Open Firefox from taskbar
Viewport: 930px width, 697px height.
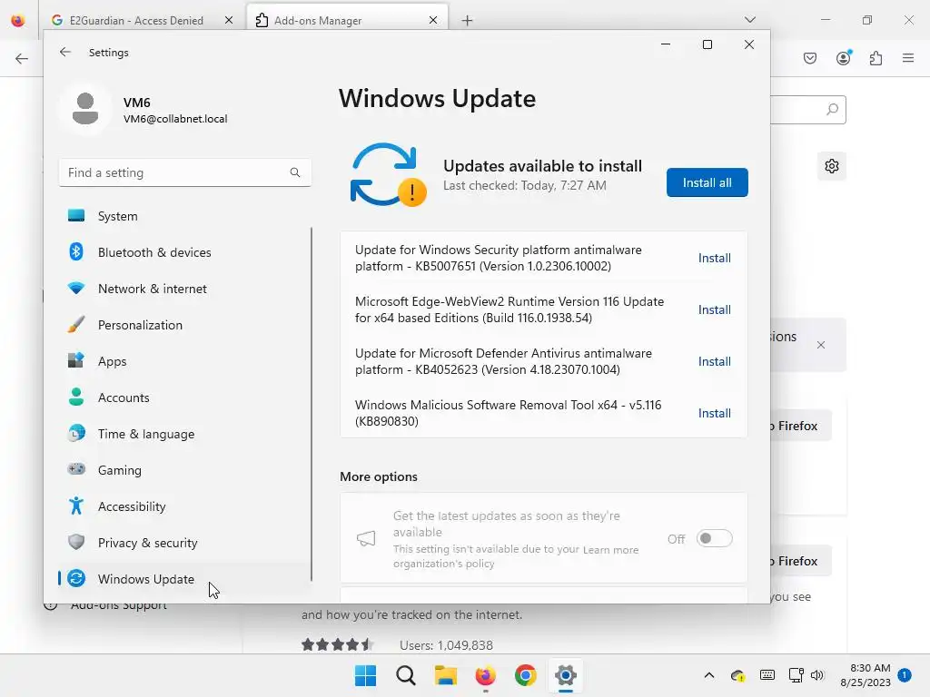(x=485, y=675)
